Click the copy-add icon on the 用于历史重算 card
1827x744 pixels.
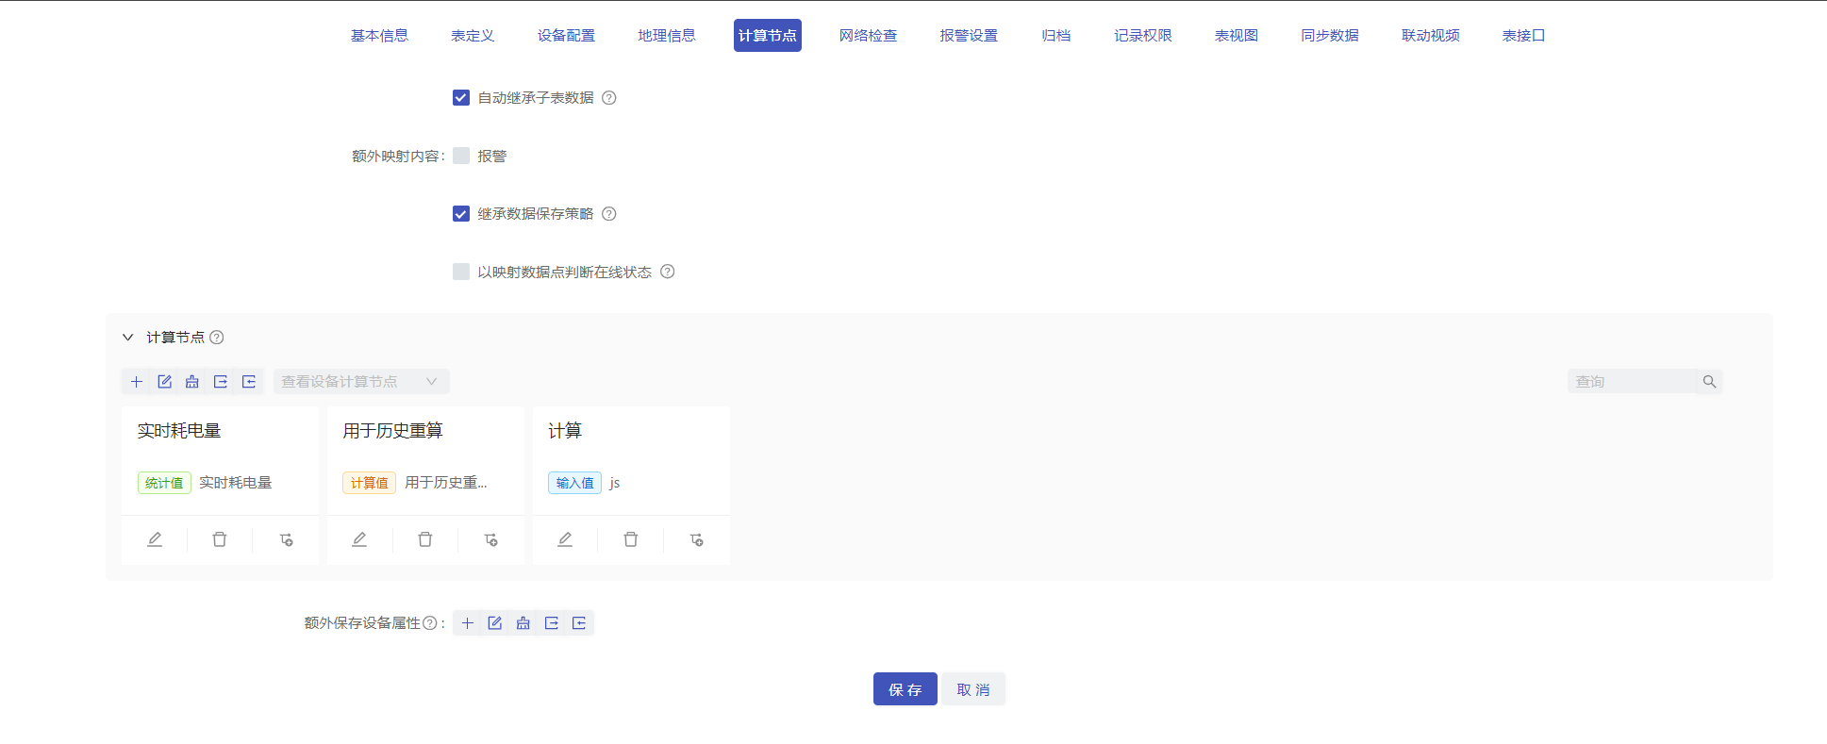click(490, 539)
